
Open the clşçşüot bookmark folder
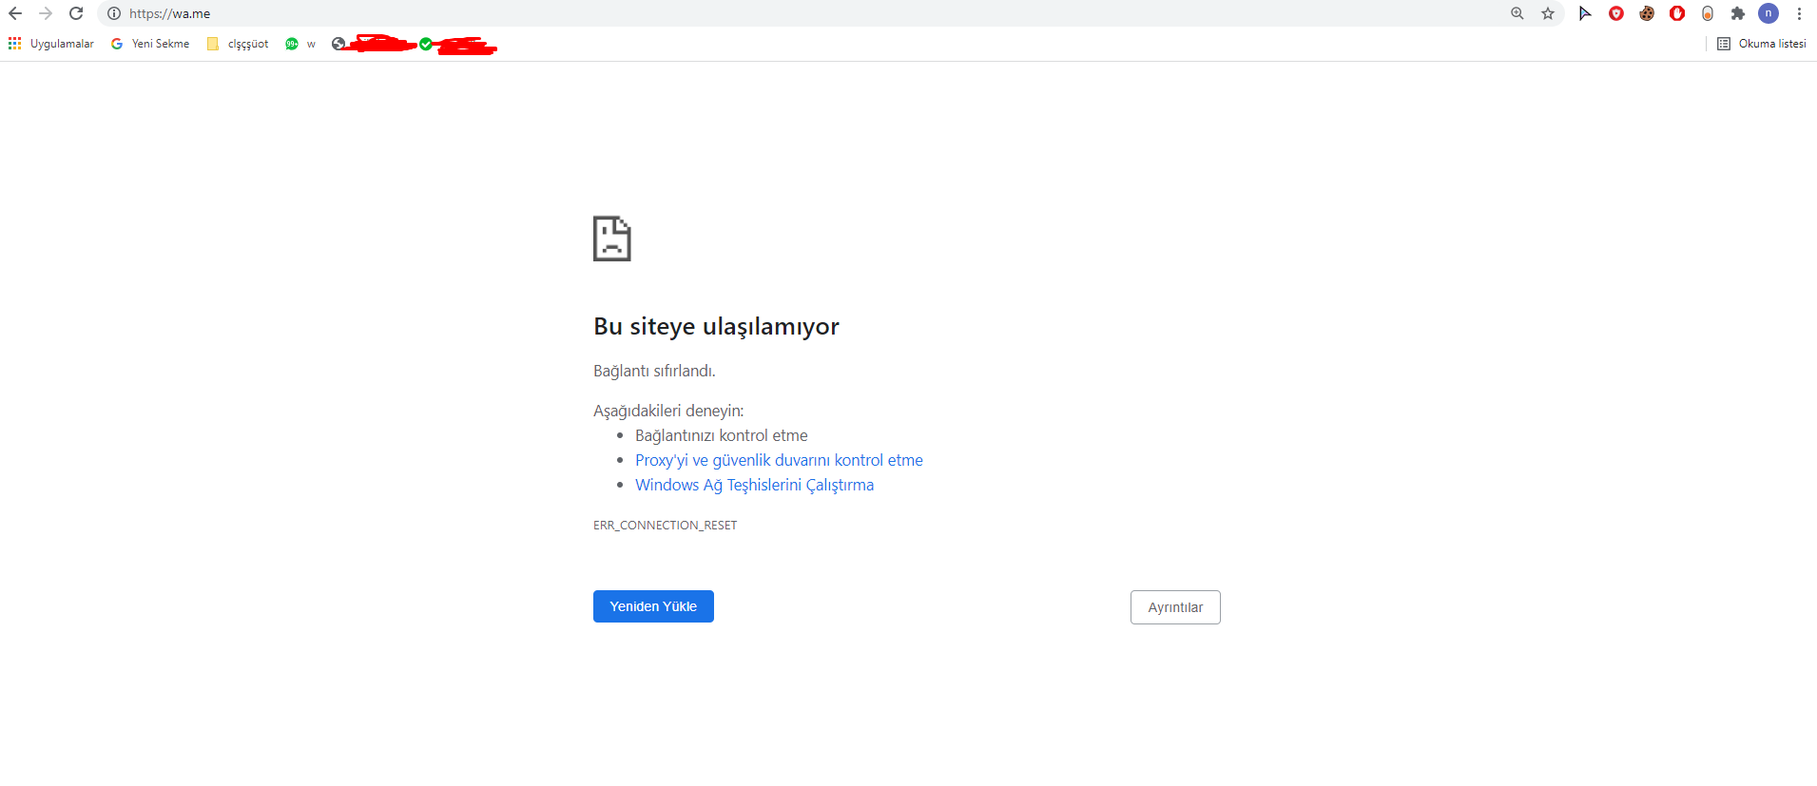pos(238,44)
